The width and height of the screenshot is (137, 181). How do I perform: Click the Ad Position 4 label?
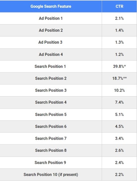[51, 54]
